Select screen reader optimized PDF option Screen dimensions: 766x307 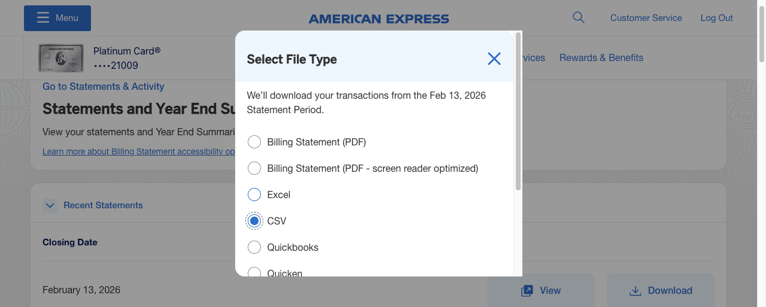coord(254,168)
